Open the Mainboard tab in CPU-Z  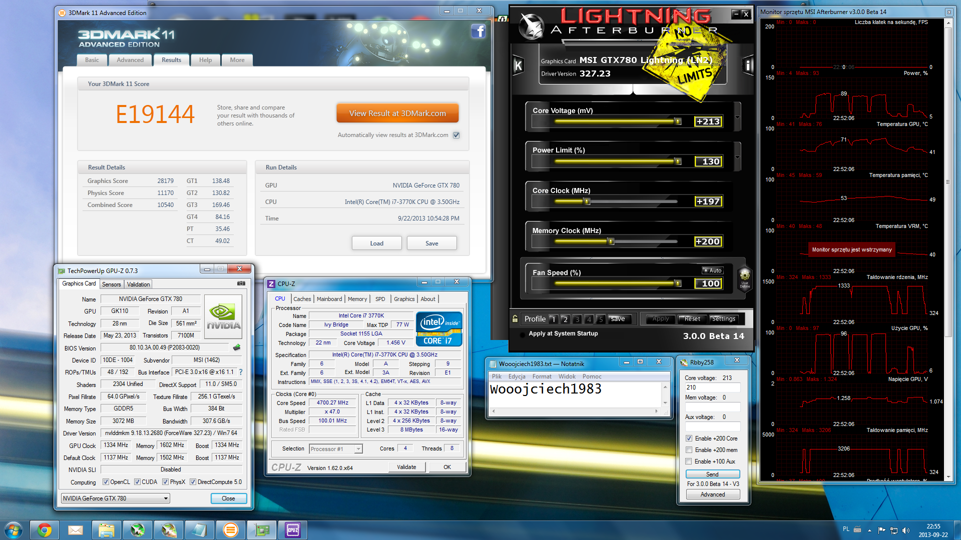pyautogui.click(x=329, y=299)
